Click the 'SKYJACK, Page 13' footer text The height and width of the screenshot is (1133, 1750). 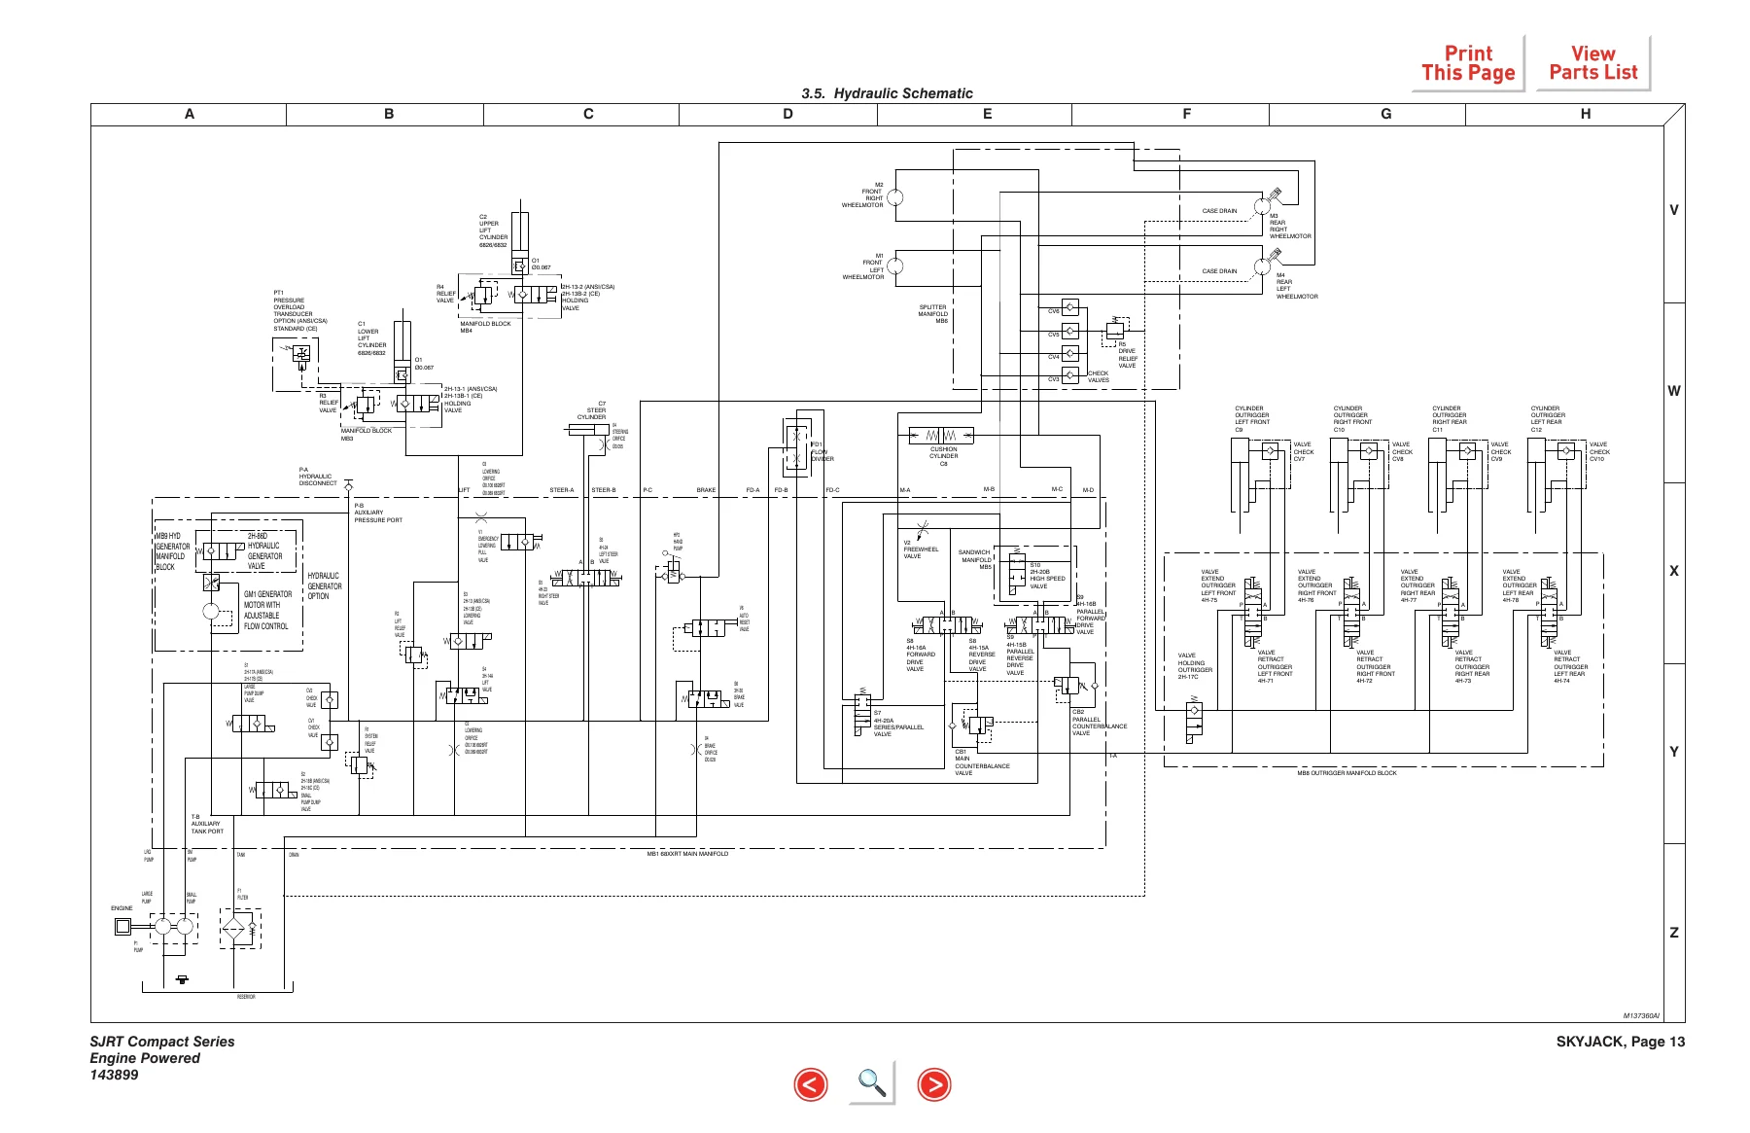coord(1620,1042)
